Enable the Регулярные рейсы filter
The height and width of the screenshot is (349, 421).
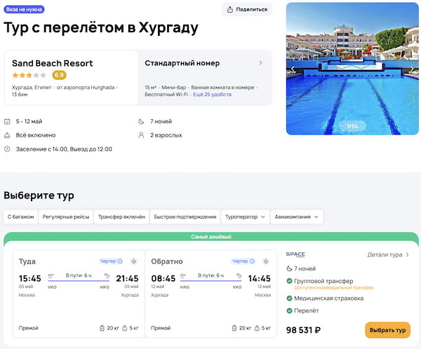65,217
